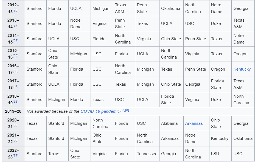Open reference 30 for 2016–17

coord(15,71)
